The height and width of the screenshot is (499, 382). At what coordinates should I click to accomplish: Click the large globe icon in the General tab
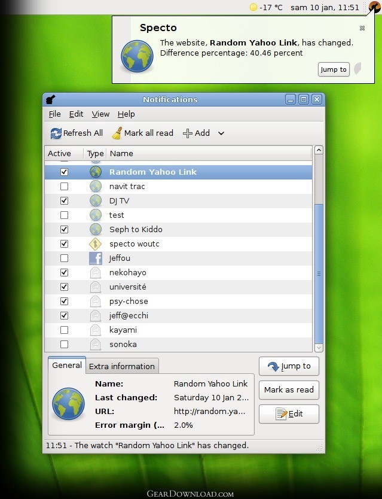pos(68,404)
